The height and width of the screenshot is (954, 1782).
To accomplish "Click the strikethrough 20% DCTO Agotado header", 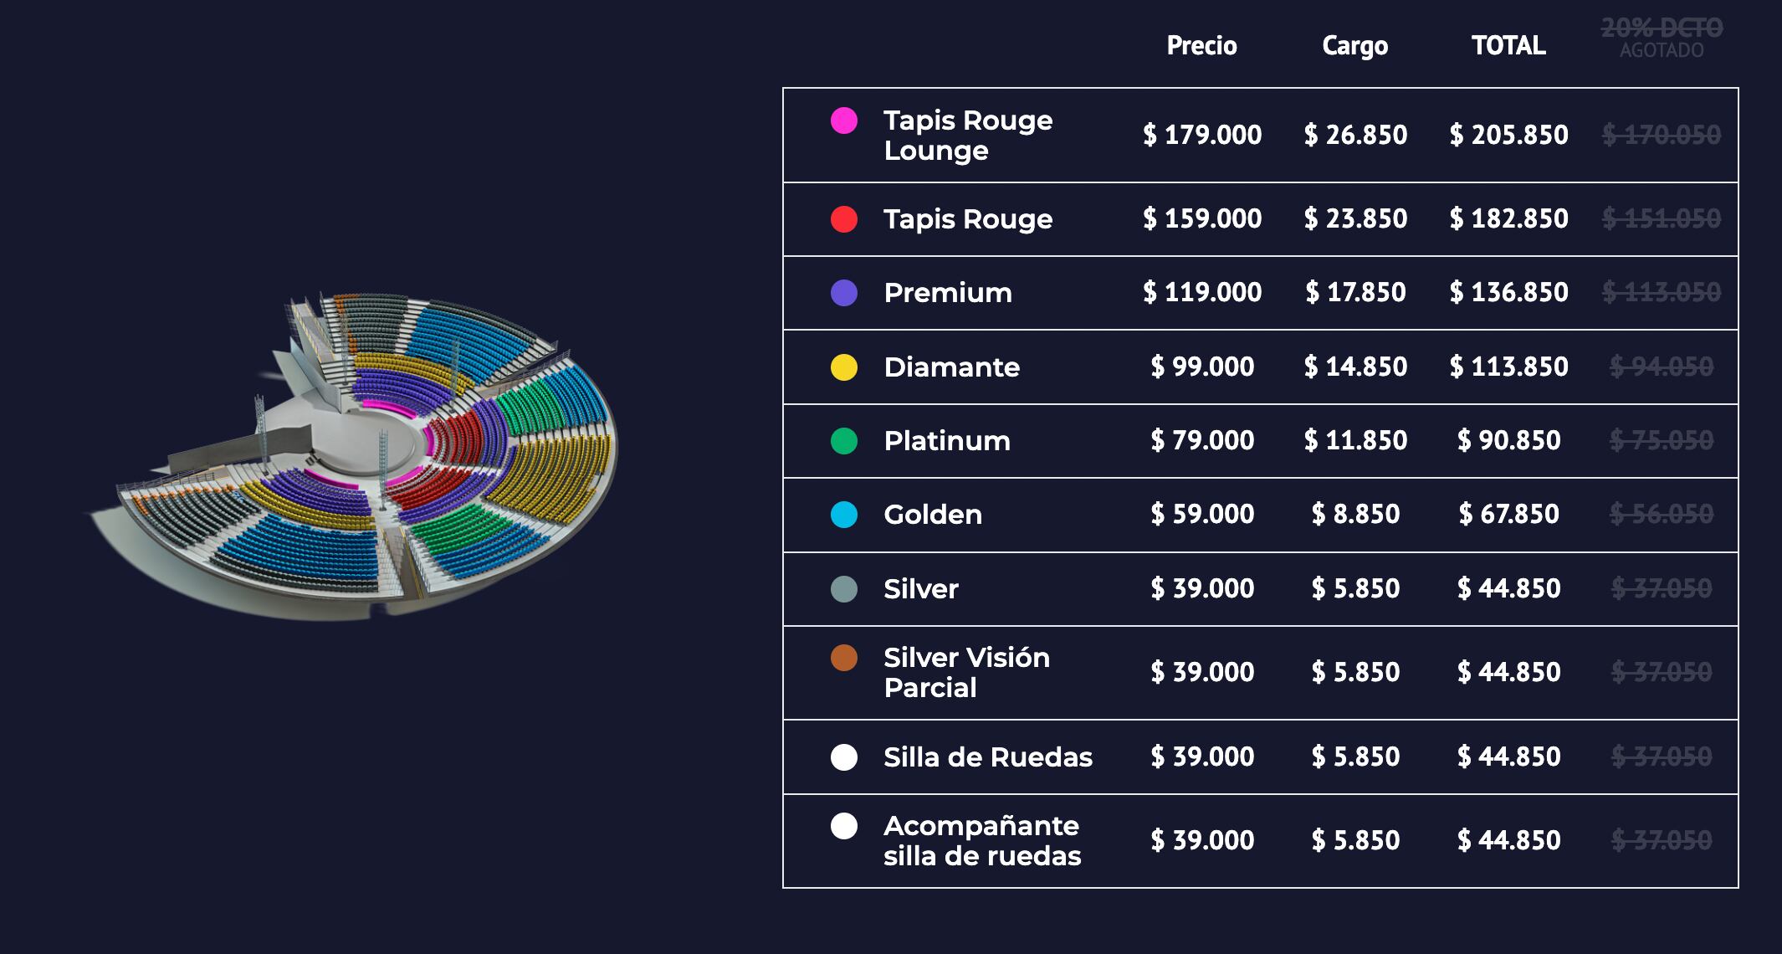I will [x=1662, y=38].
